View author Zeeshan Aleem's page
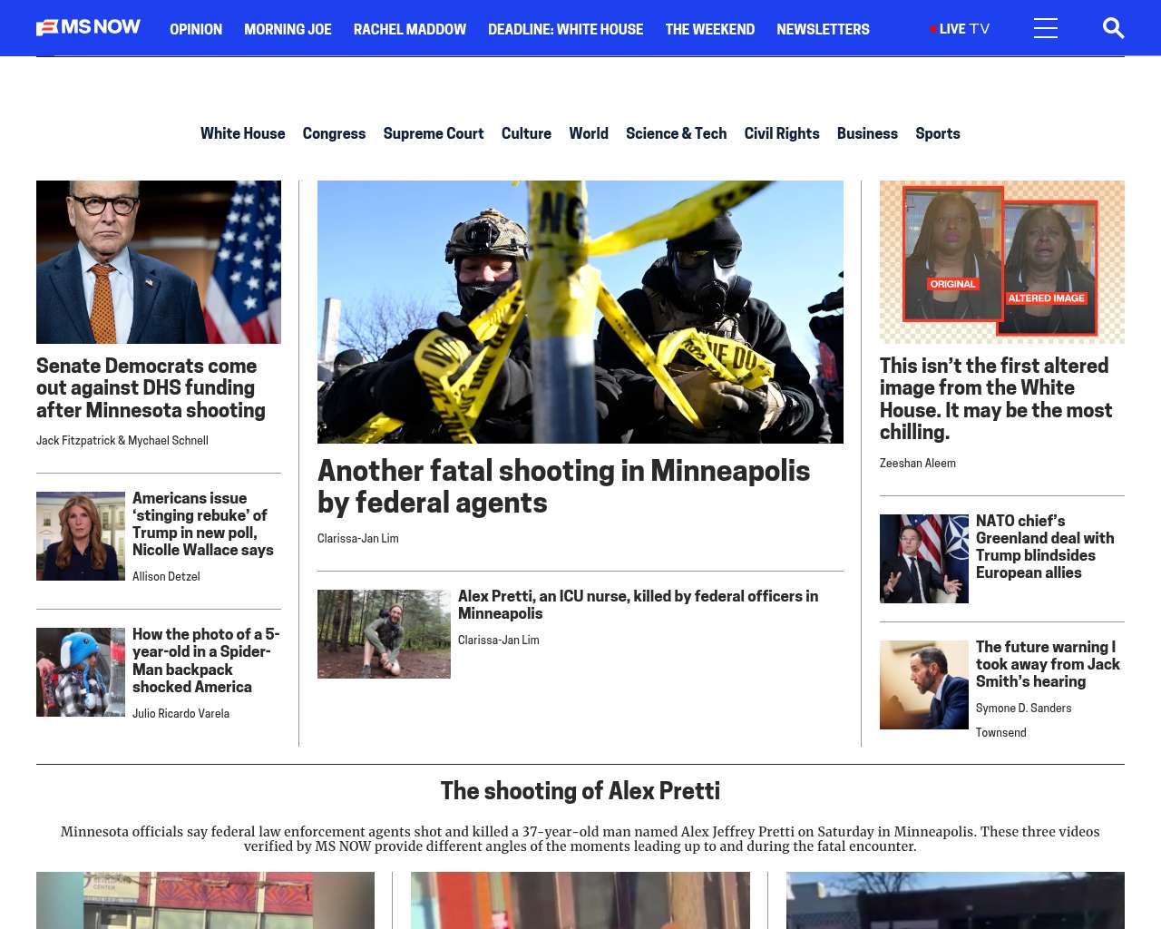1161x929 pixels. click(x=917, y=463)
